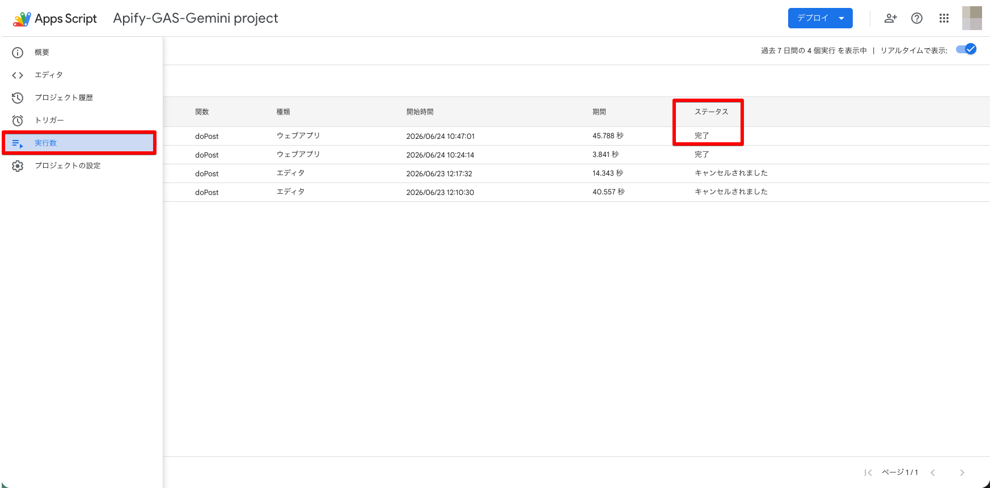The height and width of the screenshot is (488, 990).
Task: Click the デプロイ button label
Action: point(813,18)
